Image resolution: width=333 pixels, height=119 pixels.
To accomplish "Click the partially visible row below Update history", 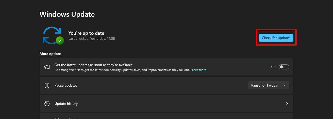I will click(x=166, y=117).
